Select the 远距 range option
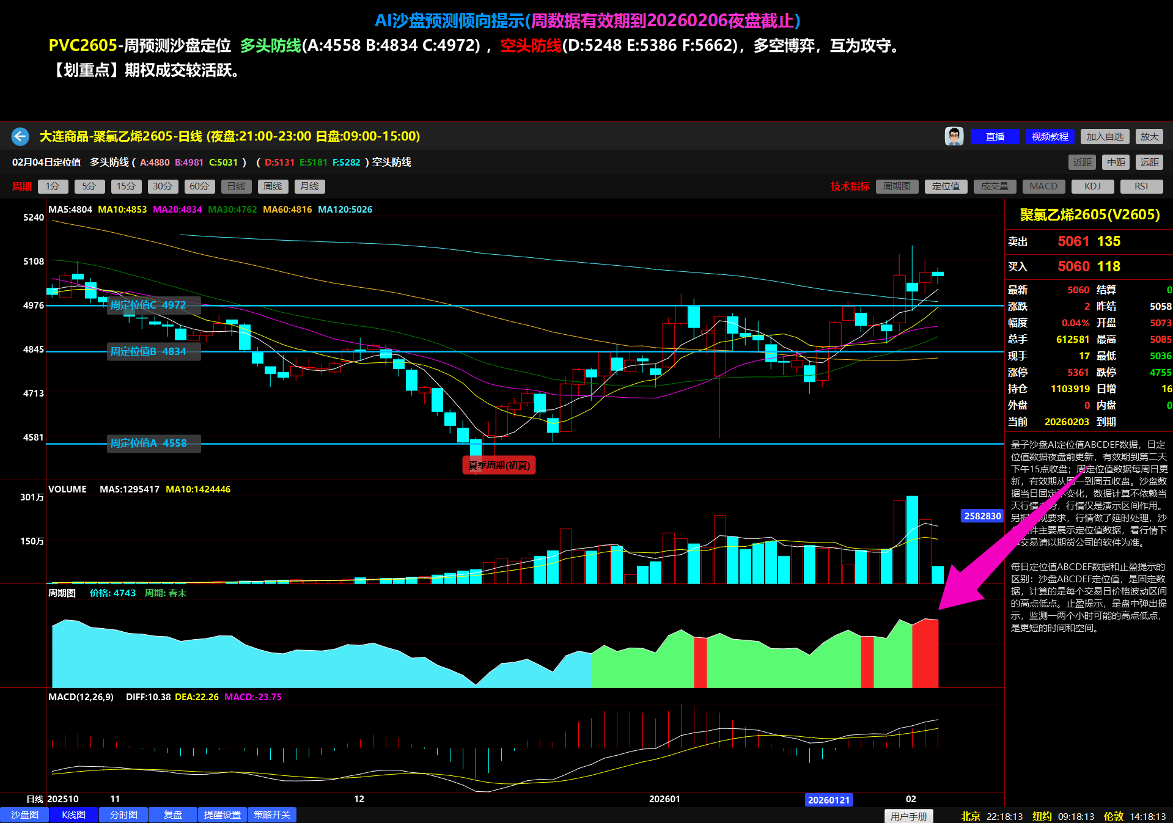The height and width of the screenshot is (823, 1173). 1149,163
